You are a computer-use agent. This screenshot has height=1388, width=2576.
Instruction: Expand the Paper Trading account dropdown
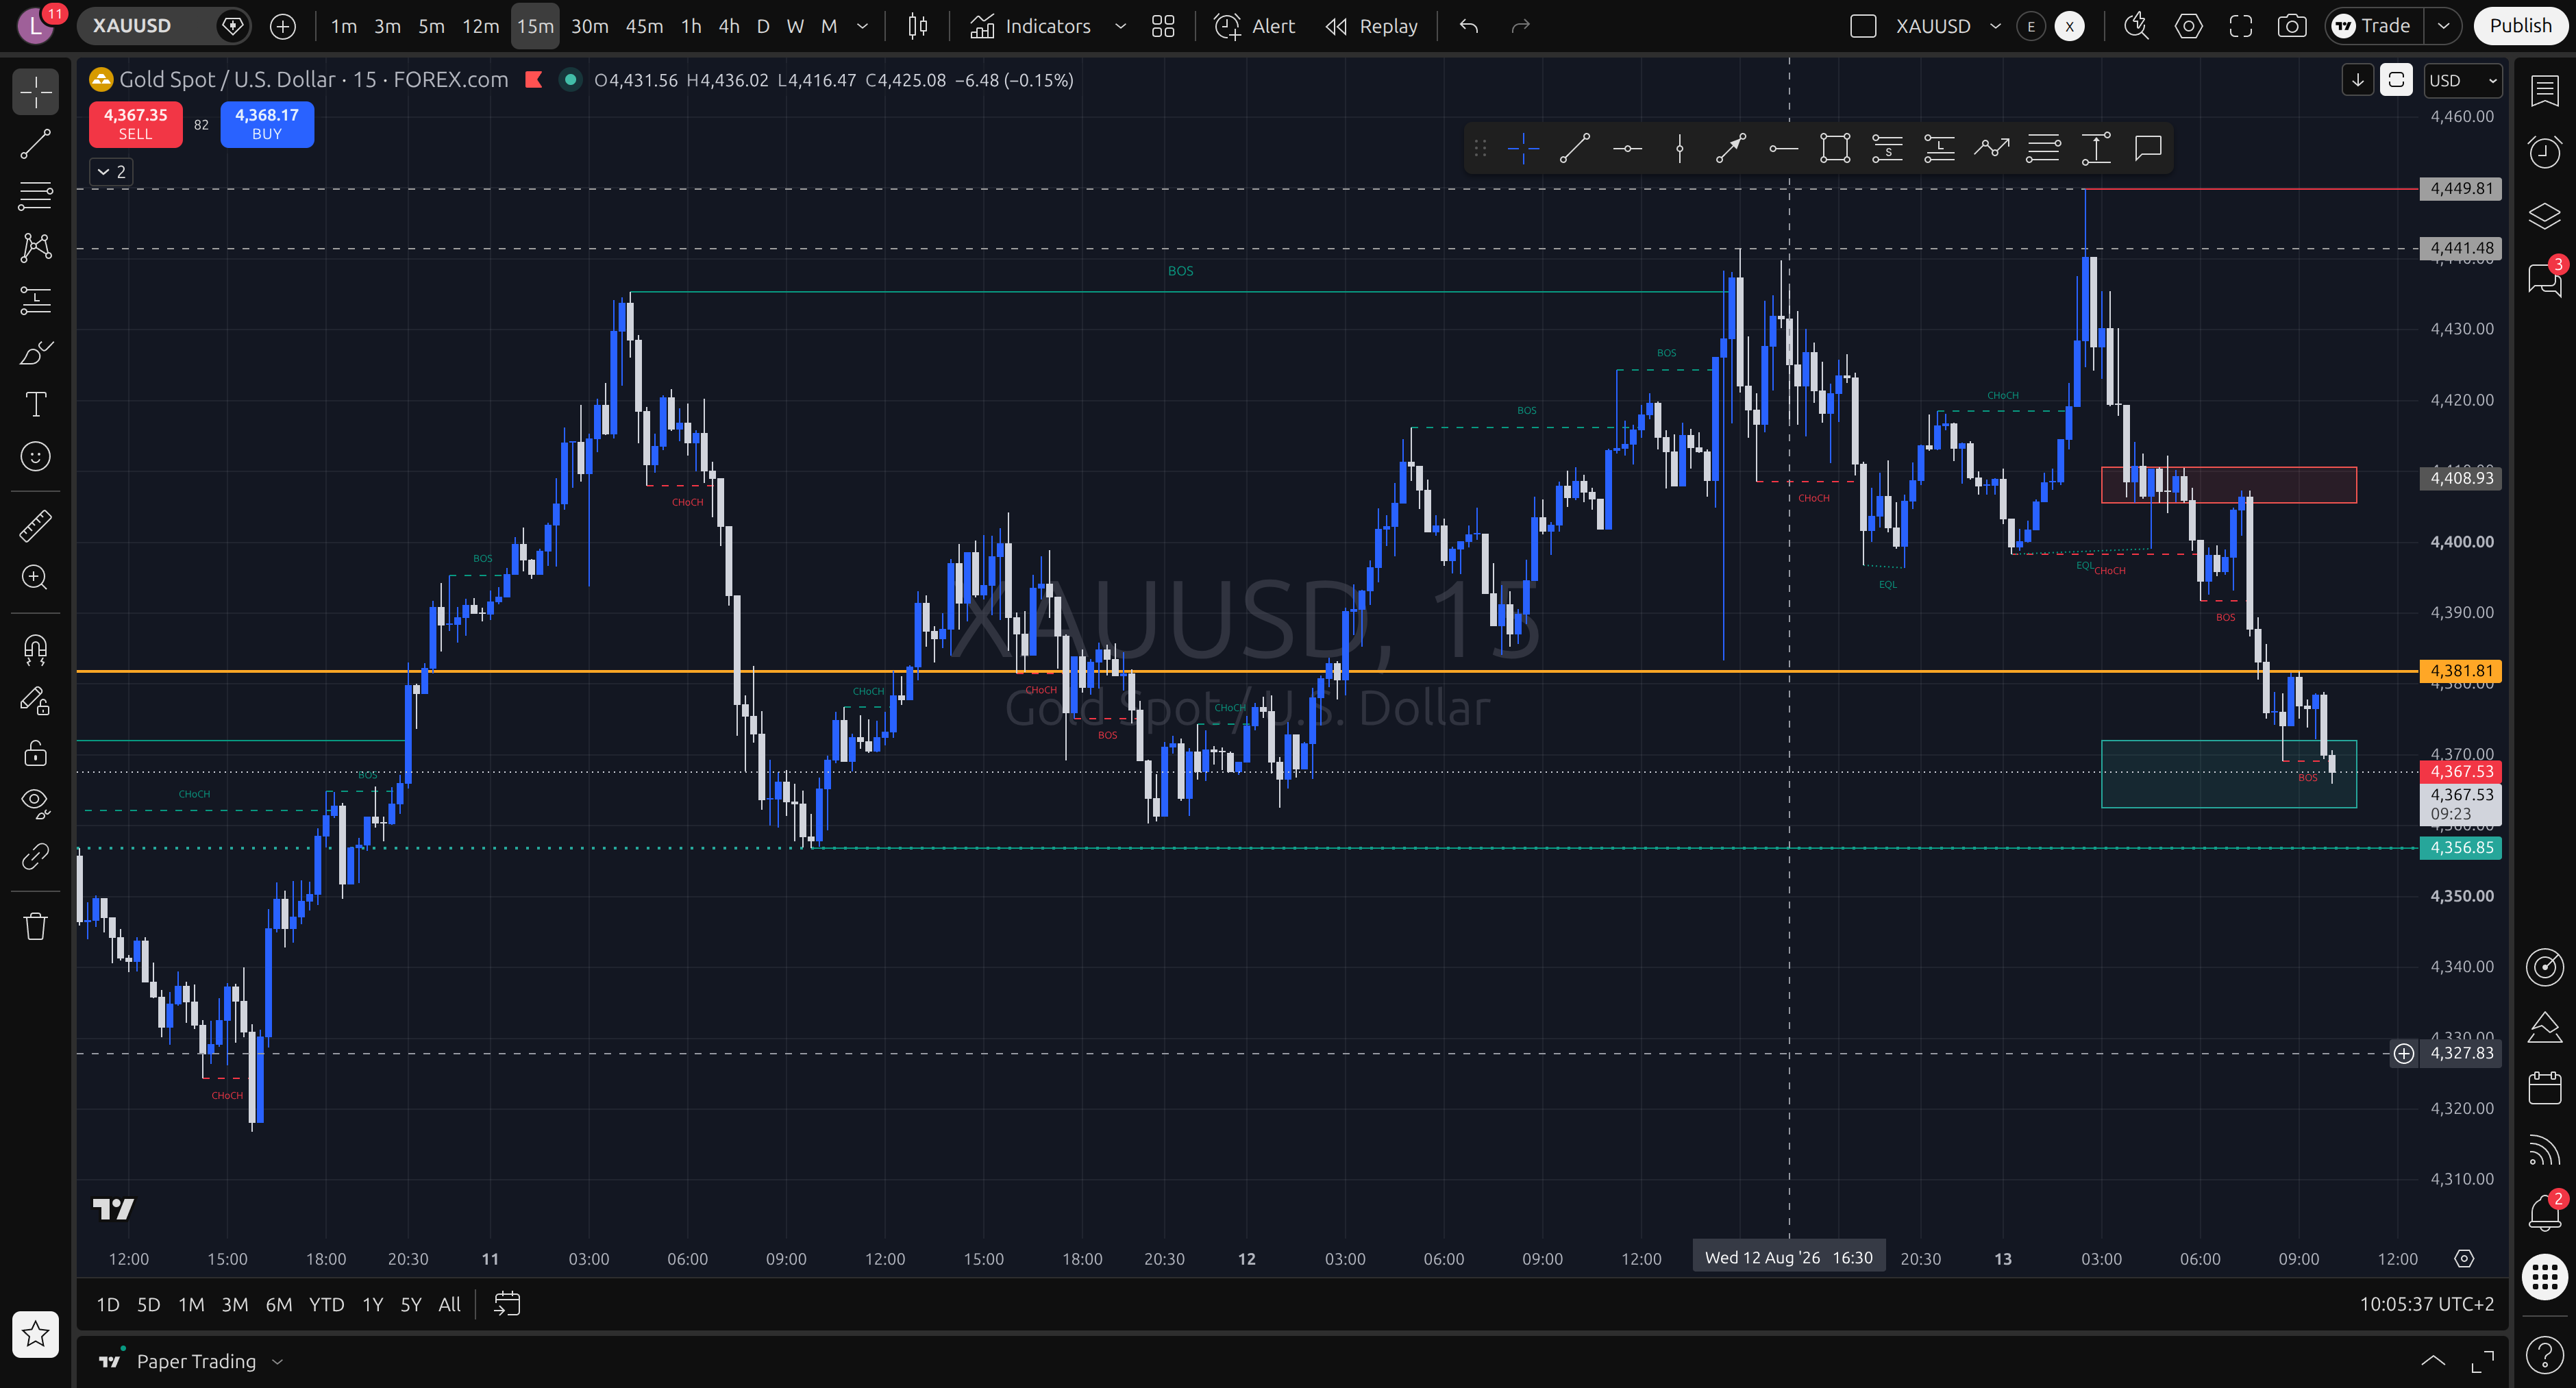pos(278,1361)
